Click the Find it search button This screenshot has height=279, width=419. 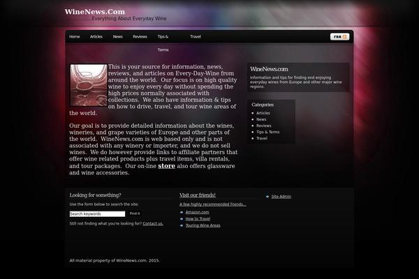pyautogui.click(x=135, y=213)
